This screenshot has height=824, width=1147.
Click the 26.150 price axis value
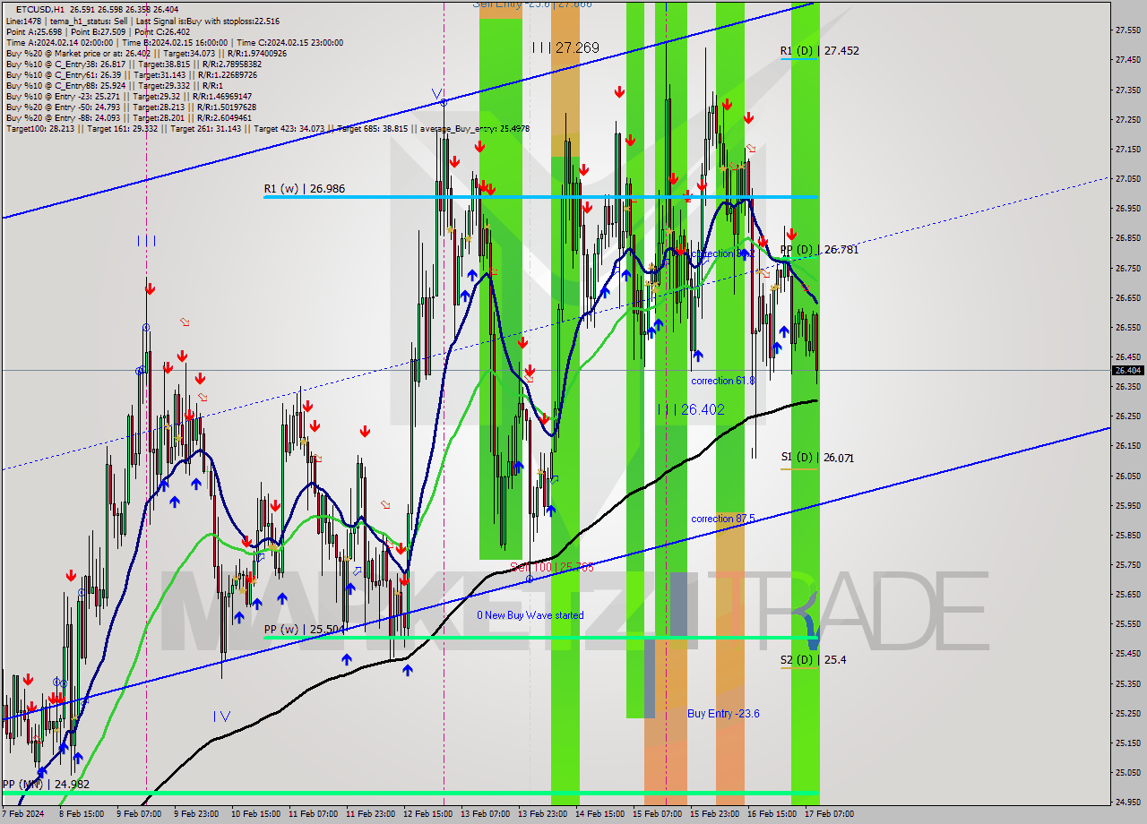[1127, 446]
